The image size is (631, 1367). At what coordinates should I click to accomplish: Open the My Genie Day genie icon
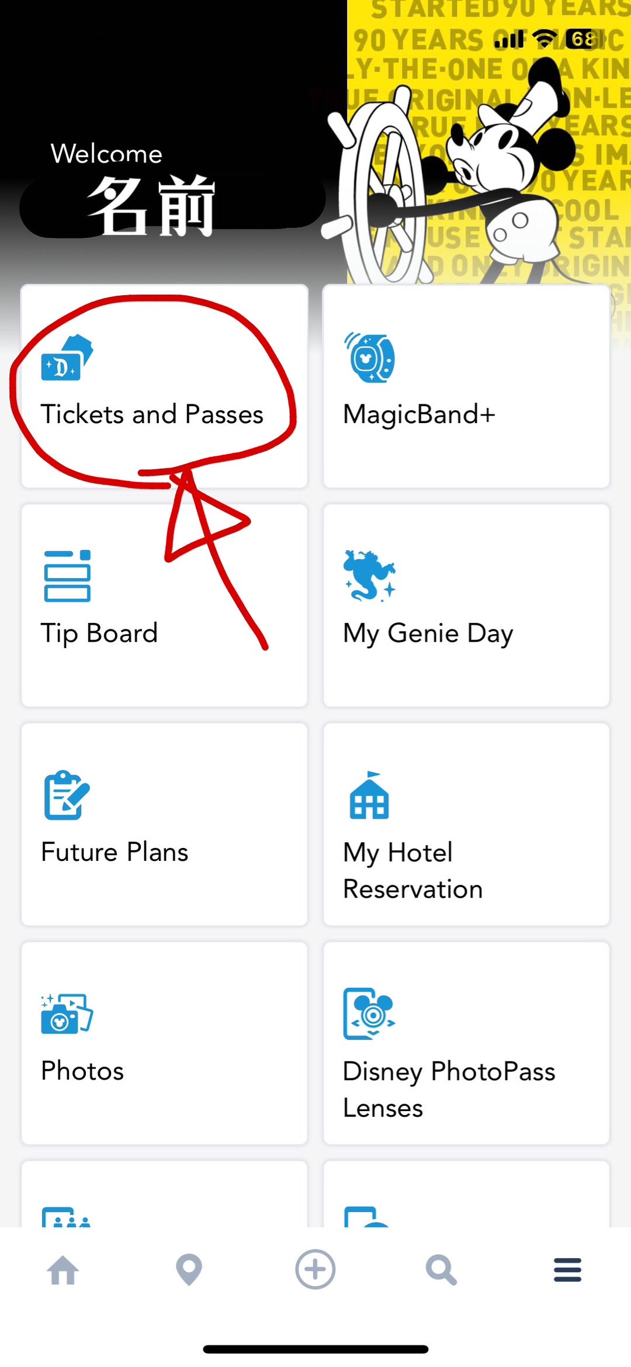tap(369, 576)
